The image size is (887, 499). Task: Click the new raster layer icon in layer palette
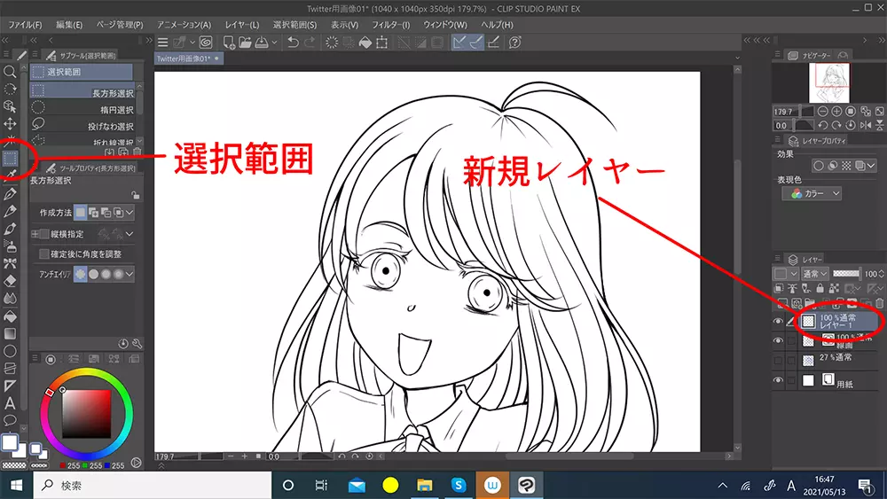pos(782,303)
